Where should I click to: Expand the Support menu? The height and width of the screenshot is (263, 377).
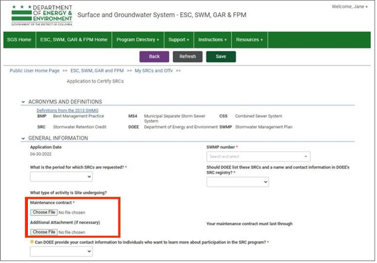pyautogui.click(x=179, y=40)
